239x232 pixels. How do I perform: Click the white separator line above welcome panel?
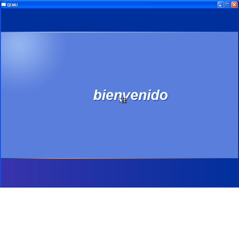119,32
